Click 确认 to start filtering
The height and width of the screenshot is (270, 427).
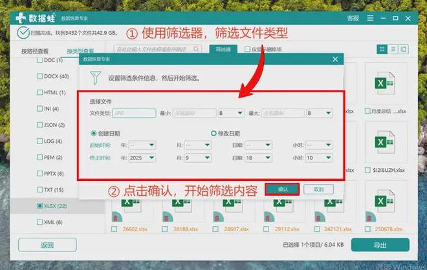coord(283,189)
